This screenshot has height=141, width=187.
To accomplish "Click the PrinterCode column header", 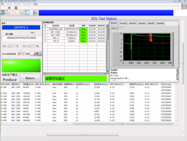I will [166, 84].
